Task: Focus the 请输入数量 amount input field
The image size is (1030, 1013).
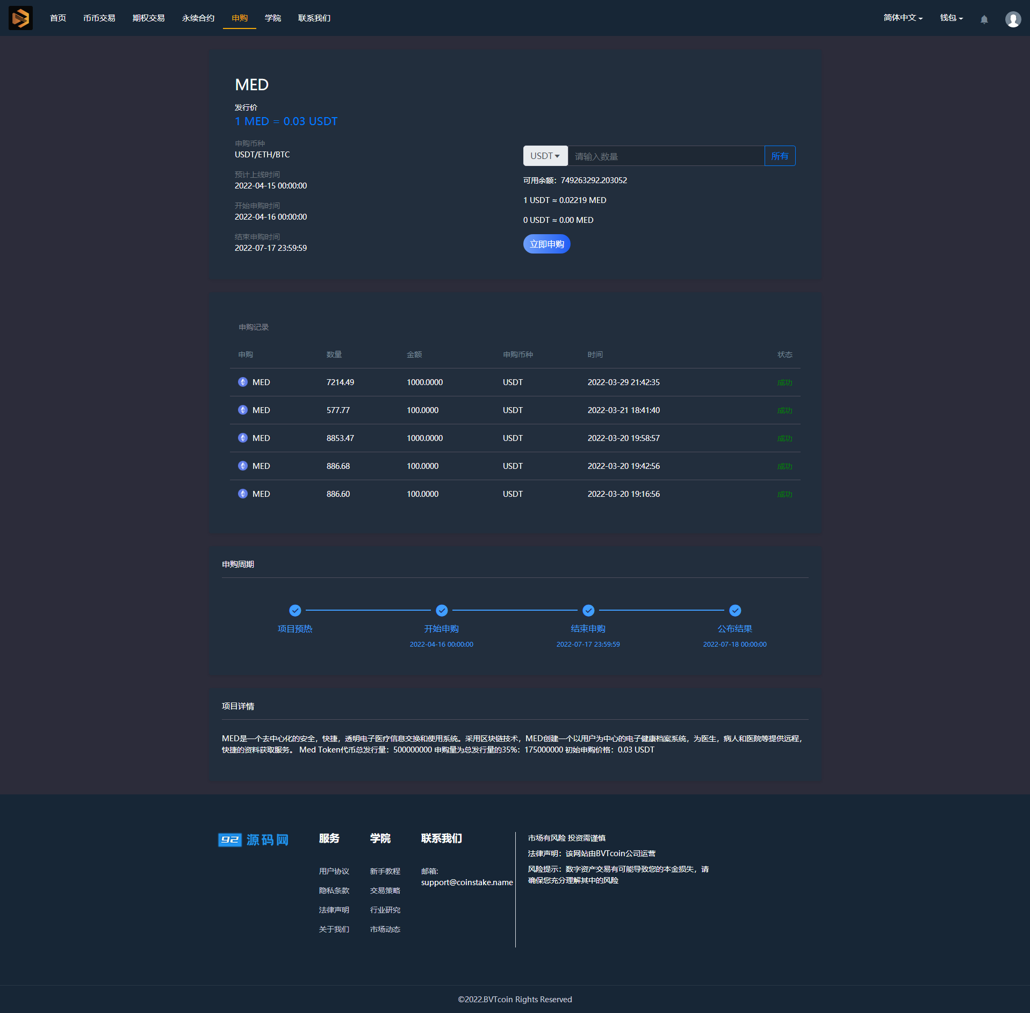Action: click(666, 156)
